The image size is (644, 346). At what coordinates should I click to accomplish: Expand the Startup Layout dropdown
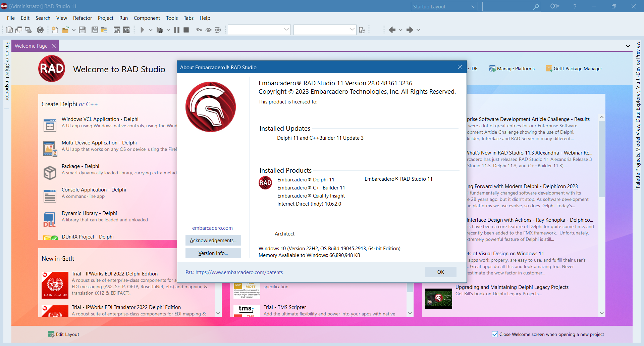(x=474, y=6)
